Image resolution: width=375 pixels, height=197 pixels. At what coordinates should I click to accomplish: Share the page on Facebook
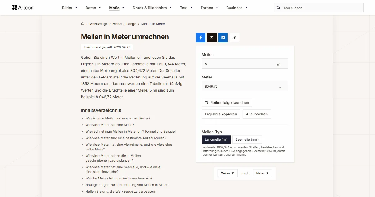(x=201, y=38)
